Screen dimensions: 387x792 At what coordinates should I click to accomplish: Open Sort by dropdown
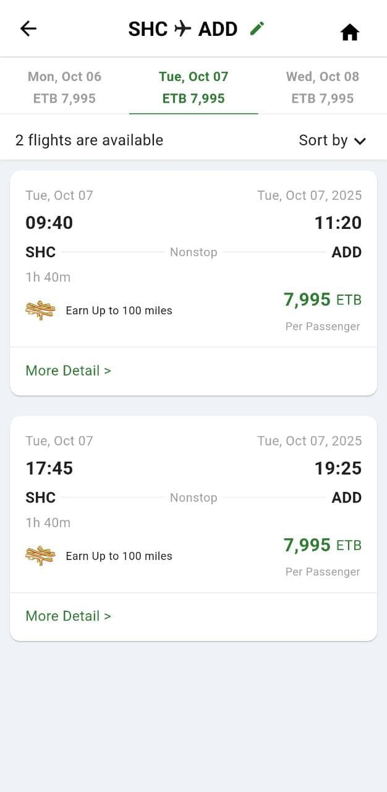[333, 140]
